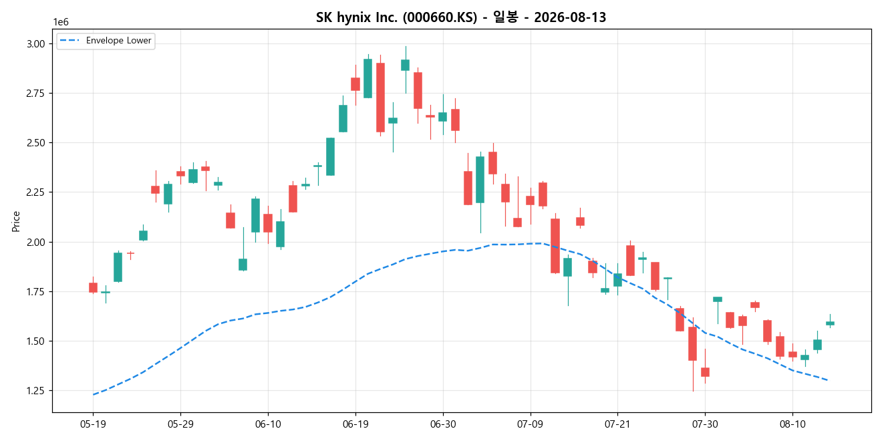
Task: Click the dashed blue legend line sample
Action: [70, 41]
